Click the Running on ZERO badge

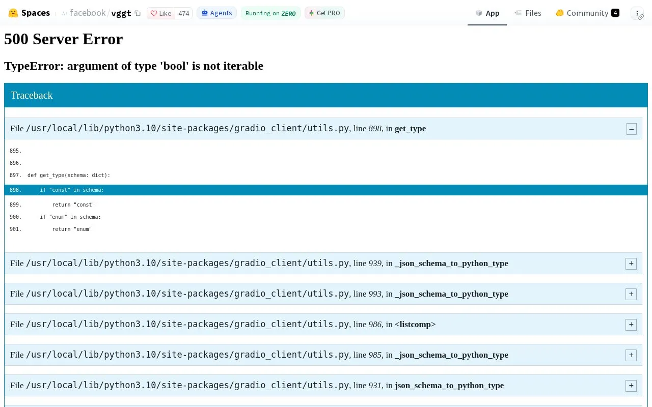coord(270,13)
